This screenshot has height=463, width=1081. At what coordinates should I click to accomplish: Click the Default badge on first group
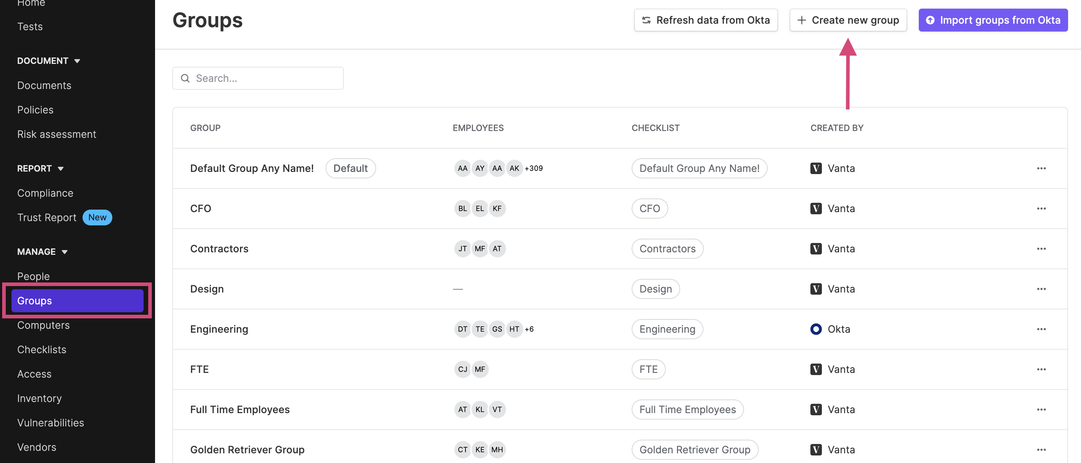tap(350, 168)
